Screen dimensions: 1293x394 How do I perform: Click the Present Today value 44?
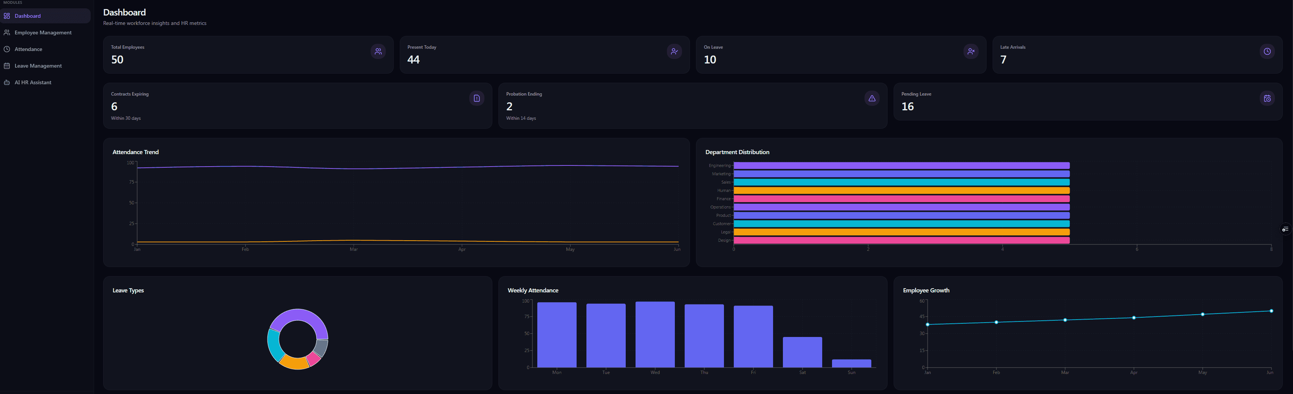[414, 60]
